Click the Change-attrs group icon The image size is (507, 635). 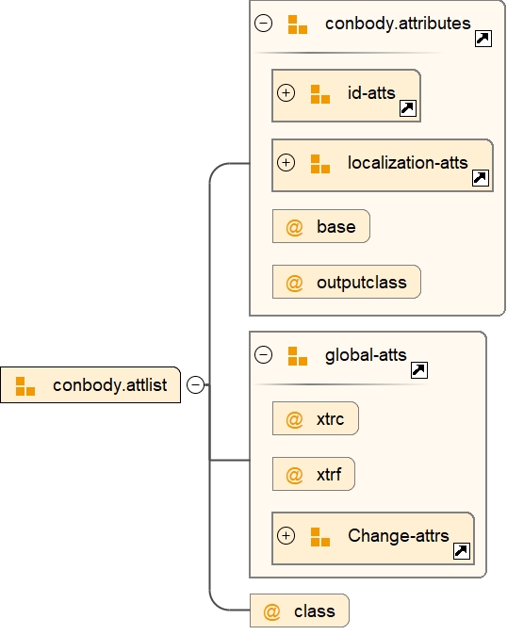(x=320, y=537)
